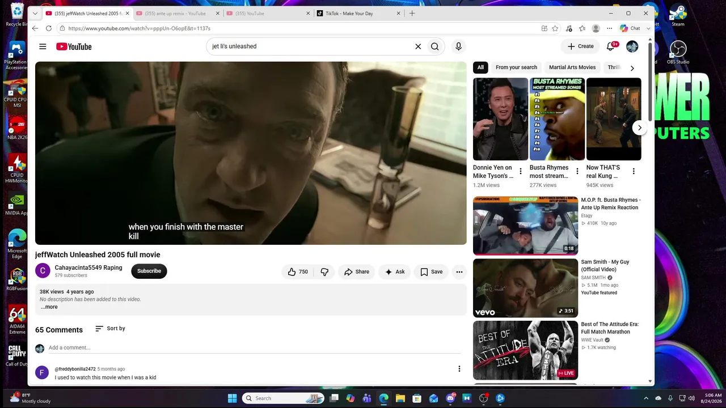Open the YouTube guide hamburger menu
This screenshot has height=408, width=726.
coord(43,46)
